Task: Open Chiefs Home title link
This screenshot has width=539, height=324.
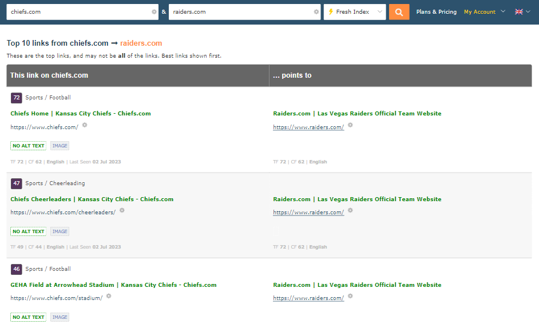Action: pyautogui.click(x=81, y=114)
